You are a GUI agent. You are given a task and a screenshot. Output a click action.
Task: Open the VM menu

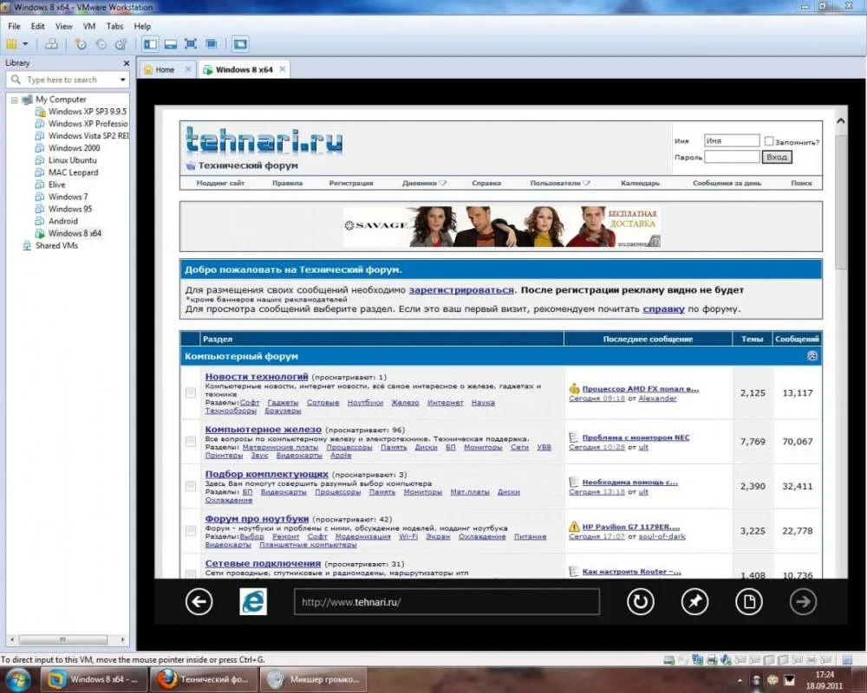click(89, 26)
